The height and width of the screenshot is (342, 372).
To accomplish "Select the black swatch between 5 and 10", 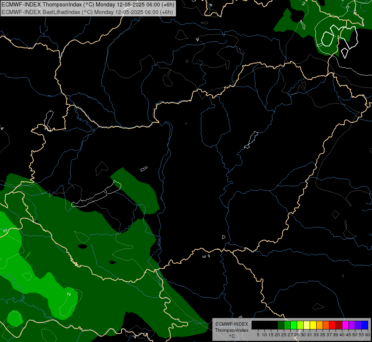I will 261,325.
